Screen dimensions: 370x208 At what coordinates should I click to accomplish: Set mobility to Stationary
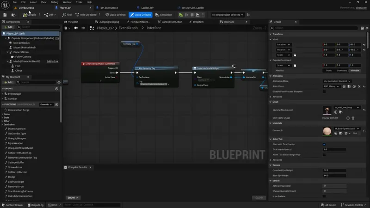pos(342,71)
